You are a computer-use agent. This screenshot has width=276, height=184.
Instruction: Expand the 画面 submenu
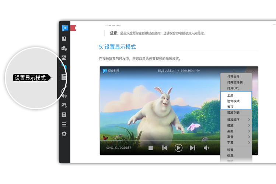click(236, 131)
